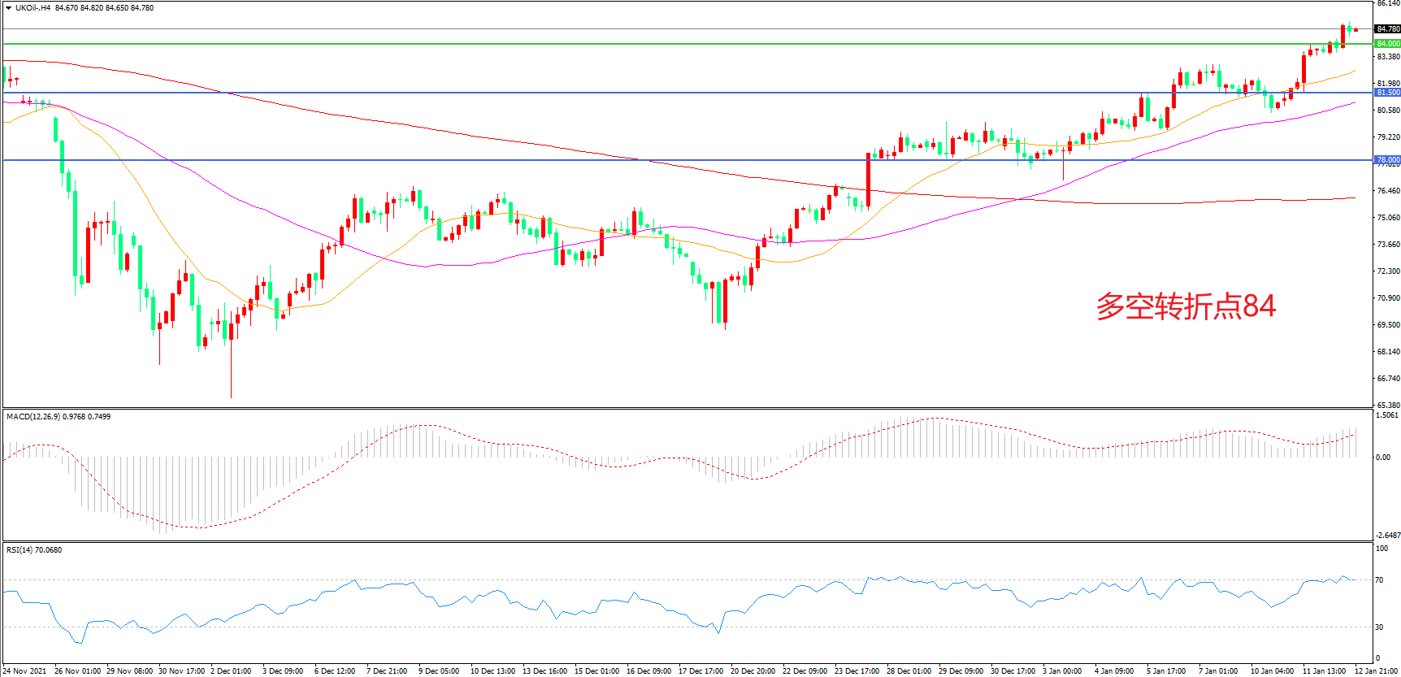Select the red 多空转折点84 text annotation
Viewport: 1401px width, 677px height.
(1186, 306)
